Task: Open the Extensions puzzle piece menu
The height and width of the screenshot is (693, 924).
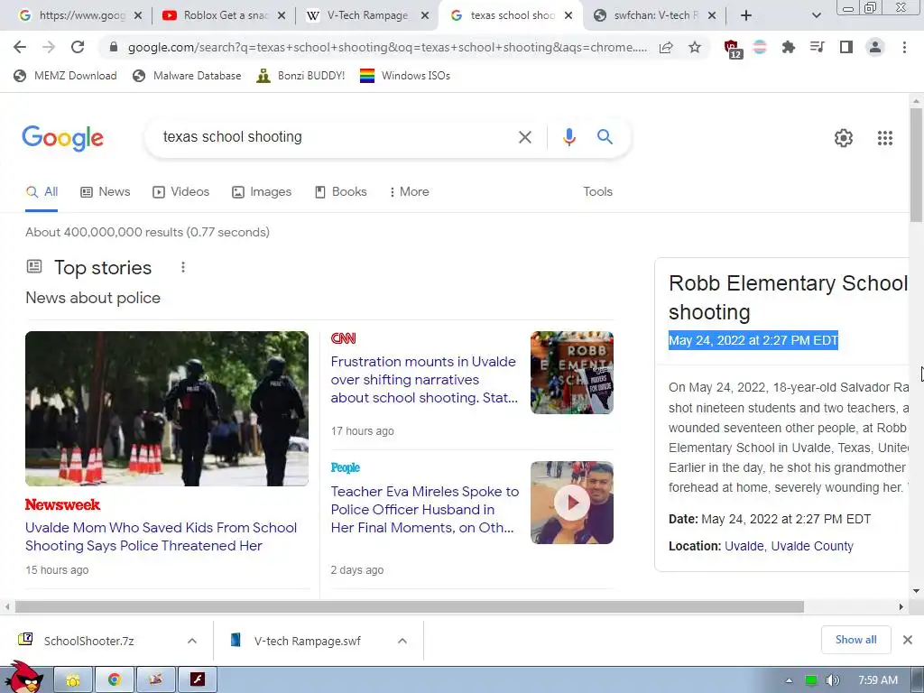Action: point(788,47)
